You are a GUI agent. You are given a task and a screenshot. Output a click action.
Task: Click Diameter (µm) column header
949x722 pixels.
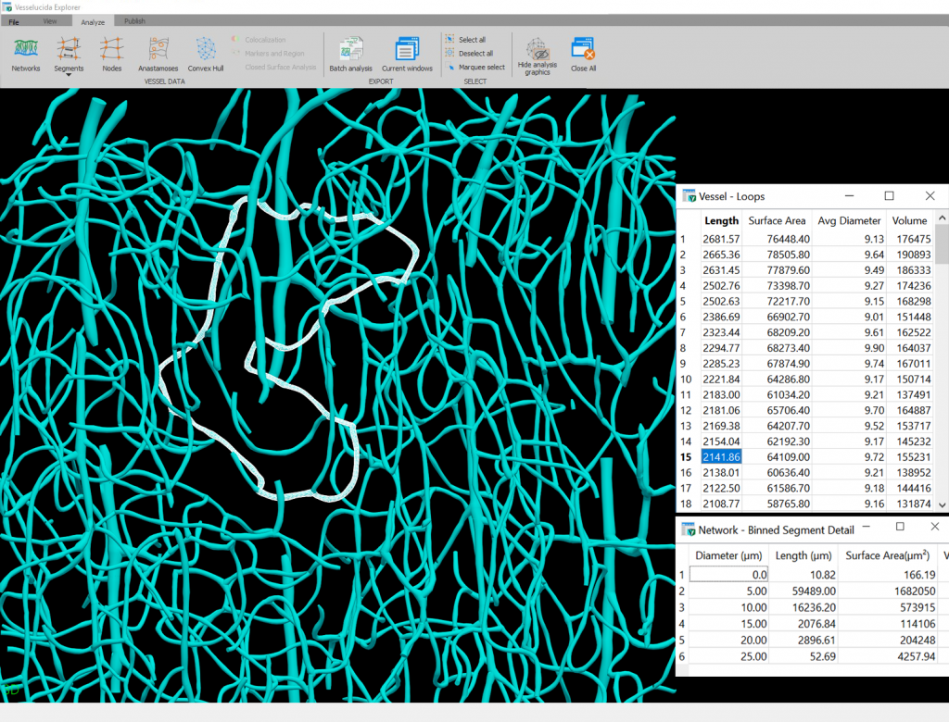pos(728,555)
